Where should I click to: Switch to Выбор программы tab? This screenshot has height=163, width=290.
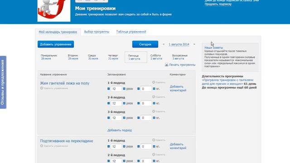[x=97, y=32]
